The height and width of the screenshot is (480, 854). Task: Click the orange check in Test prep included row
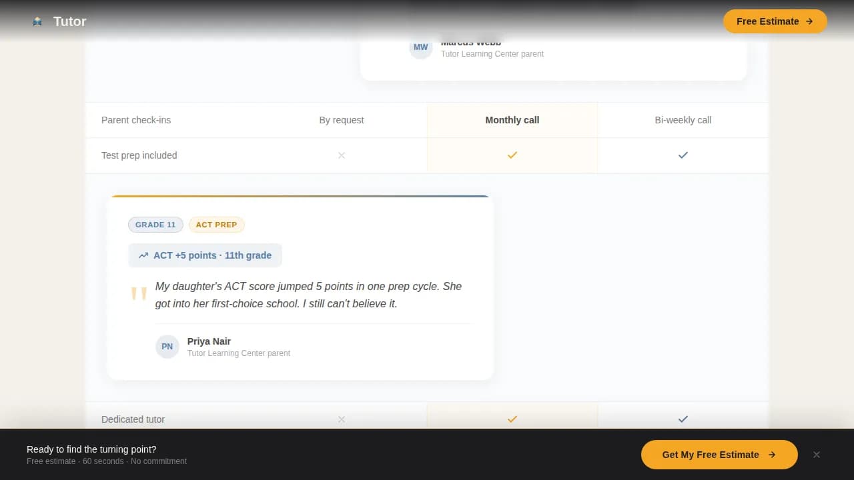(x=512, y=155)
